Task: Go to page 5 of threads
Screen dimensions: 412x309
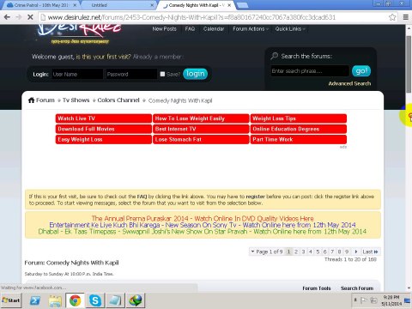Action: coord(318,251)
